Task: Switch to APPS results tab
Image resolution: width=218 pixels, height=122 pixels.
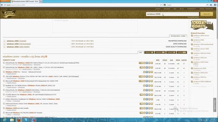Action: click(182, 53)
